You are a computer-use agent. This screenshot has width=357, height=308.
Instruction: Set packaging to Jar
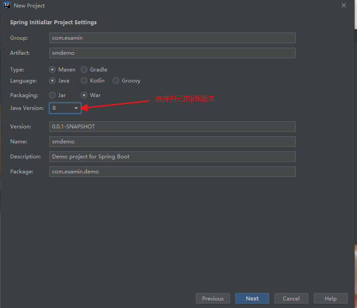tap(53, 95)
